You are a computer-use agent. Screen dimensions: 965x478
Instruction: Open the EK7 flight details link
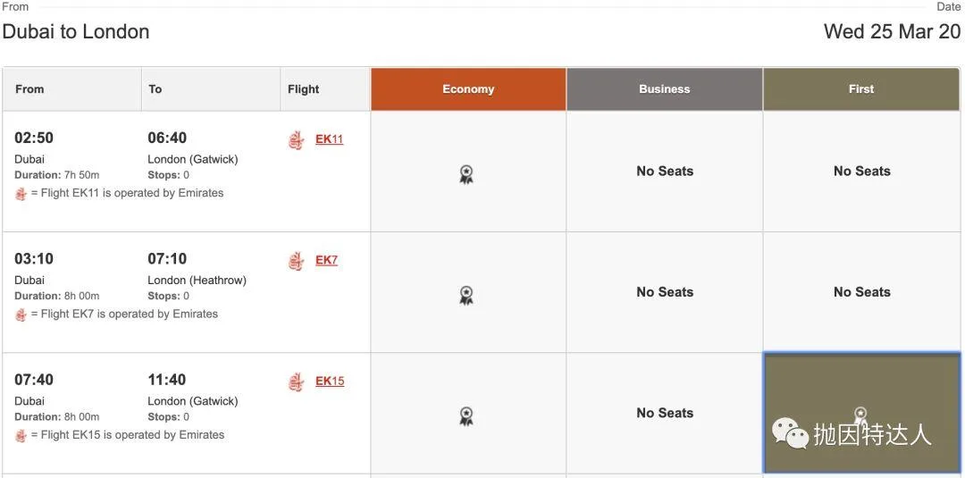[326, 260]
